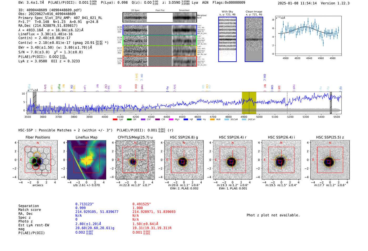Click the blue Hβ legend swatch
This screenshot has width=368, height=251.
[186, 120]
